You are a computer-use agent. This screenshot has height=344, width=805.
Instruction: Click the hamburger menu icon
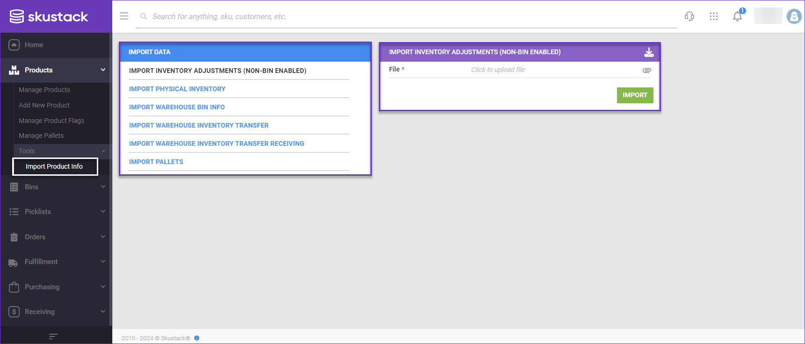tap(124, 16)
